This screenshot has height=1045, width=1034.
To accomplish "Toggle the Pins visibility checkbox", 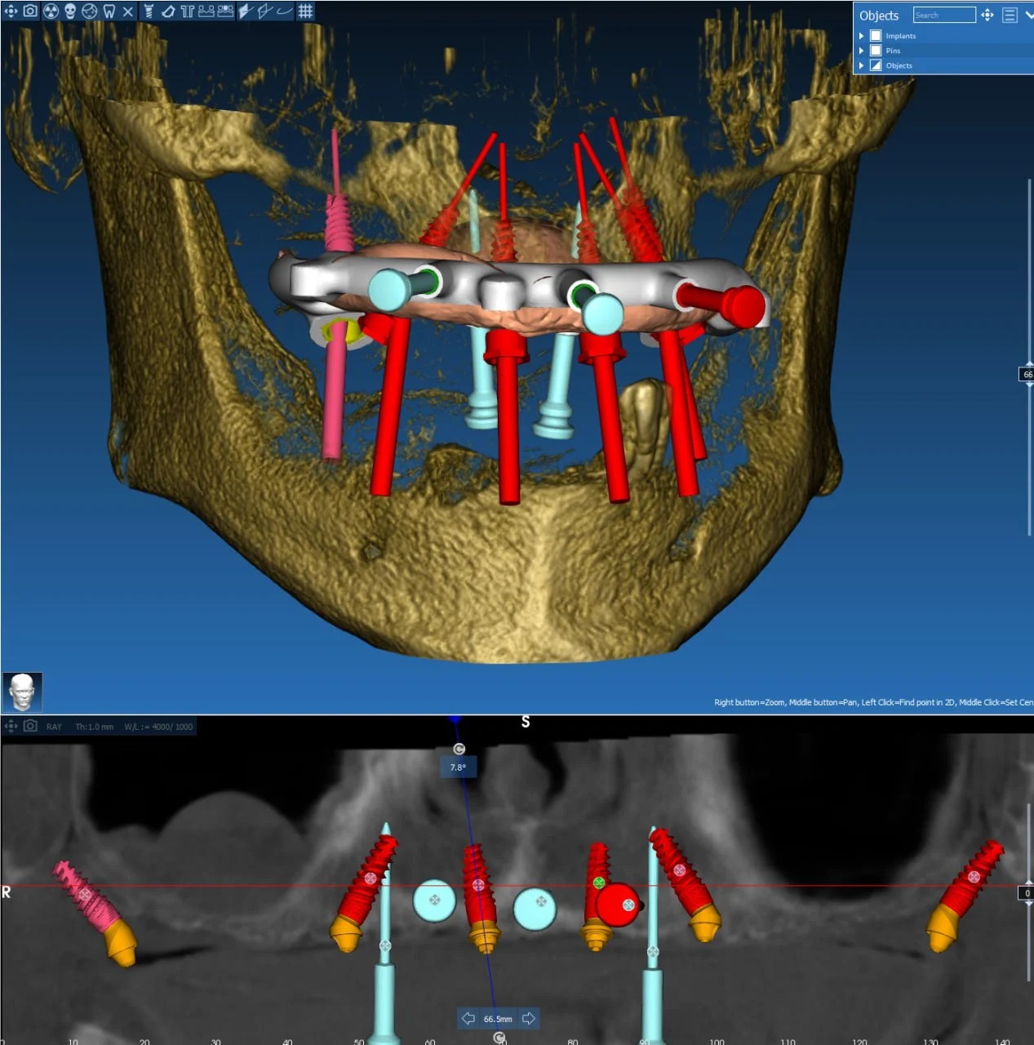I will [x=876, y=51].
